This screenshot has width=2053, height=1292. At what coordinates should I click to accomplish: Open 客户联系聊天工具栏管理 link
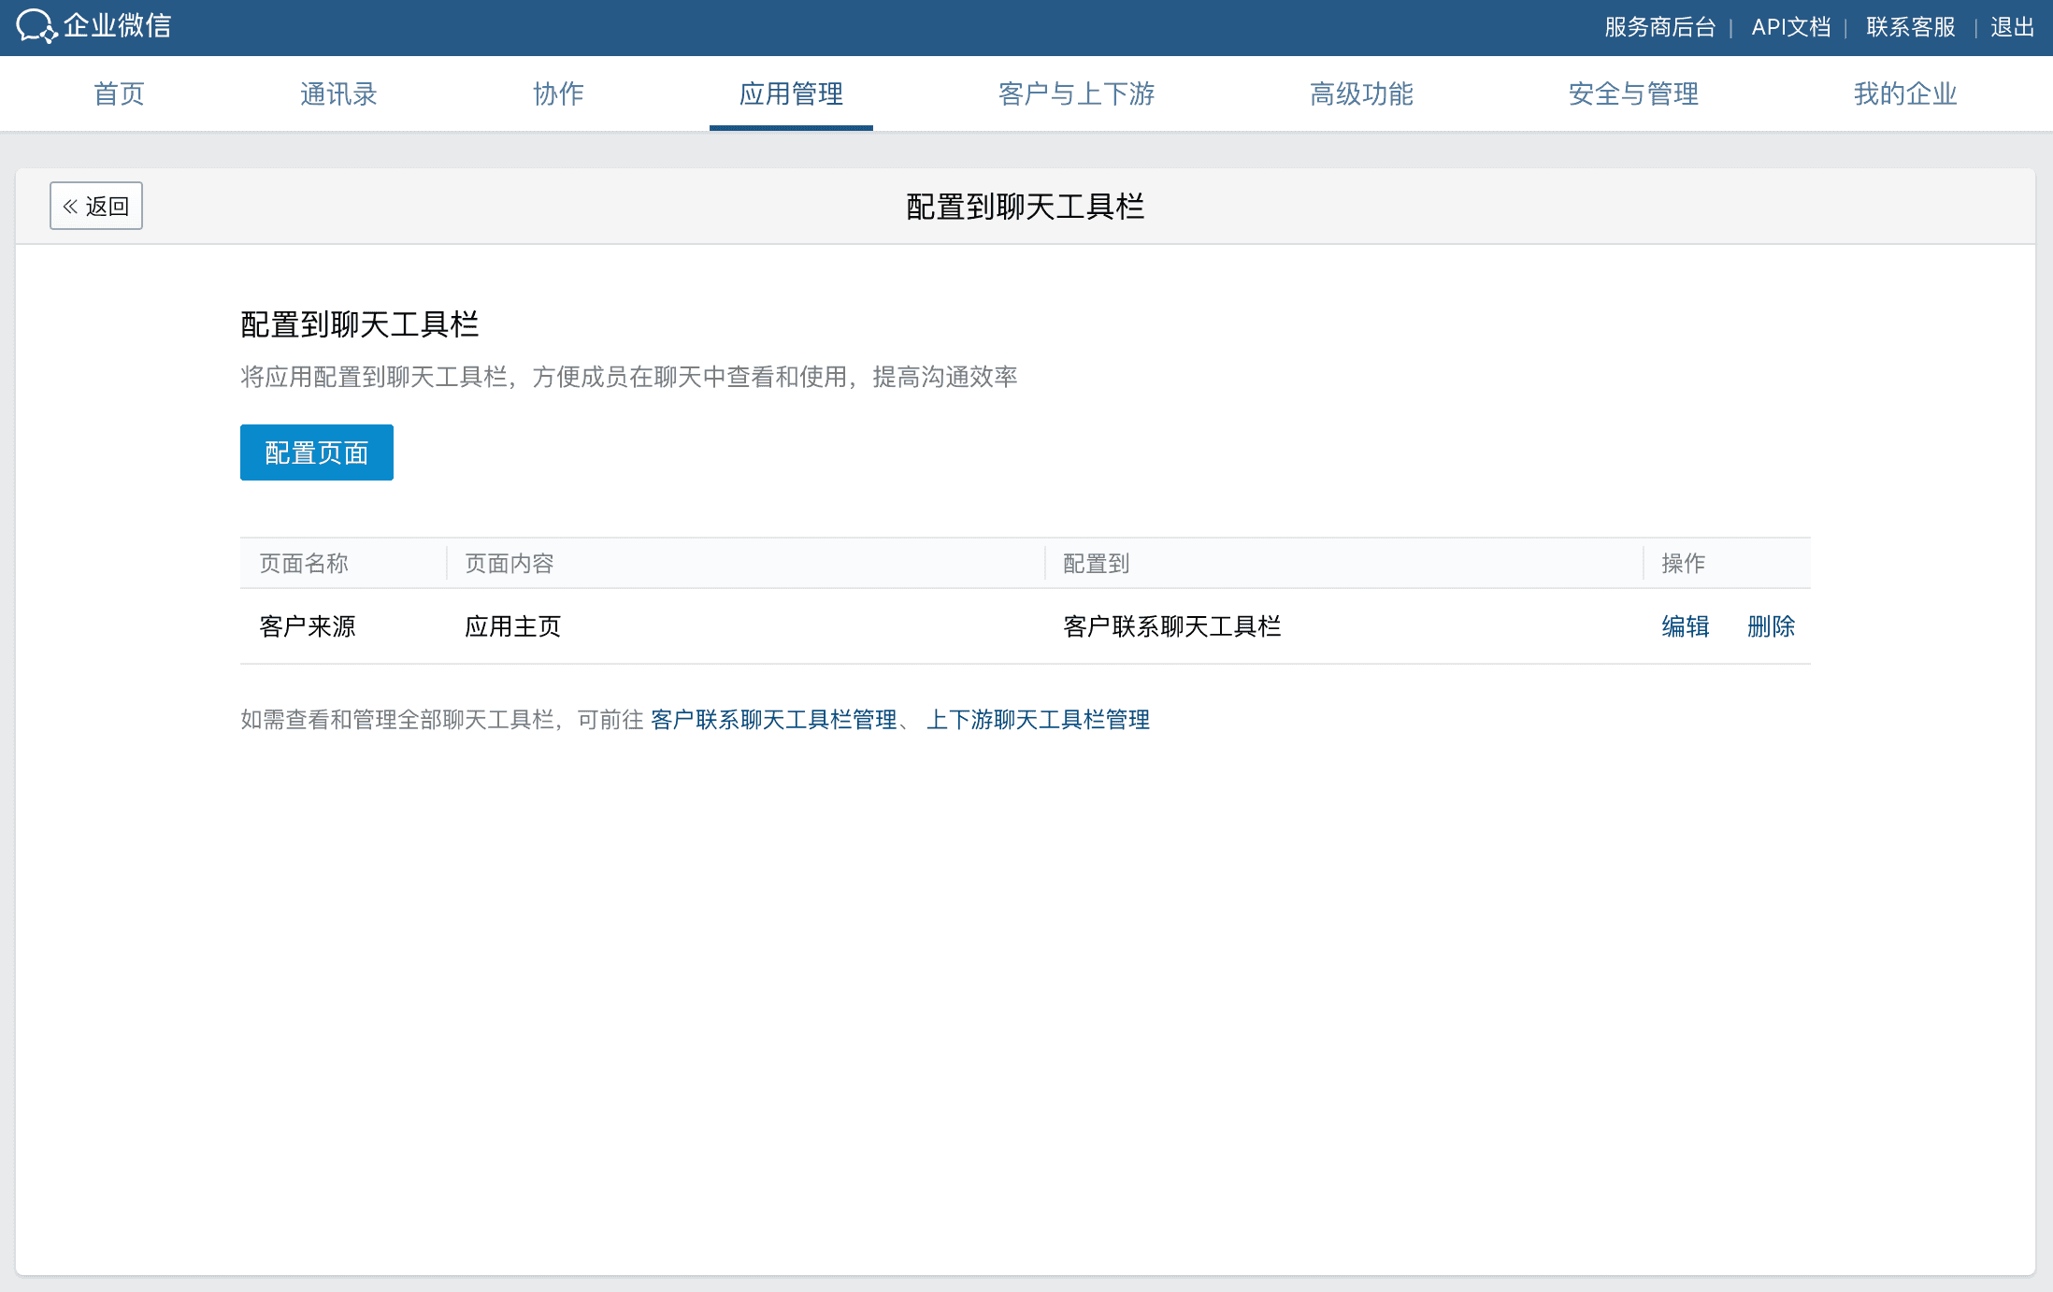pos(774,720)
